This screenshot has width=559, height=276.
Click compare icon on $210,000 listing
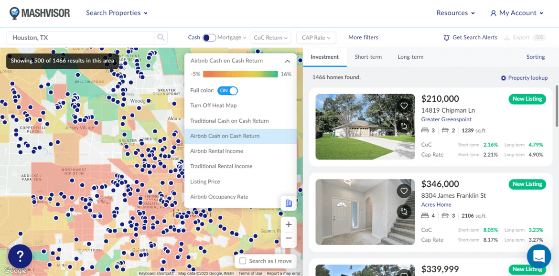coord(404,127)
